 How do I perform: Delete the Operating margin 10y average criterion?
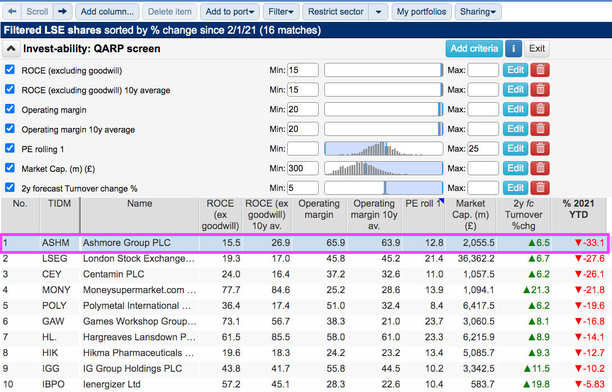[540, 129]
